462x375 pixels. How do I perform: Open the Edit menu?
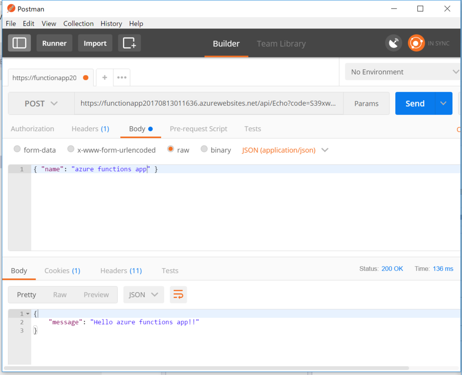pos(28,23)
